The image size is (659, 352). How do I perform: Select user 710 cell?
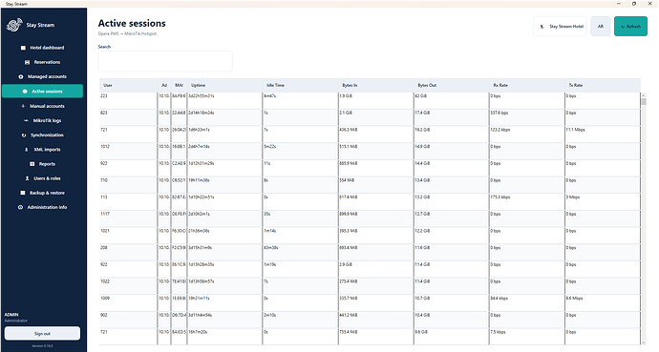point(128,185)
